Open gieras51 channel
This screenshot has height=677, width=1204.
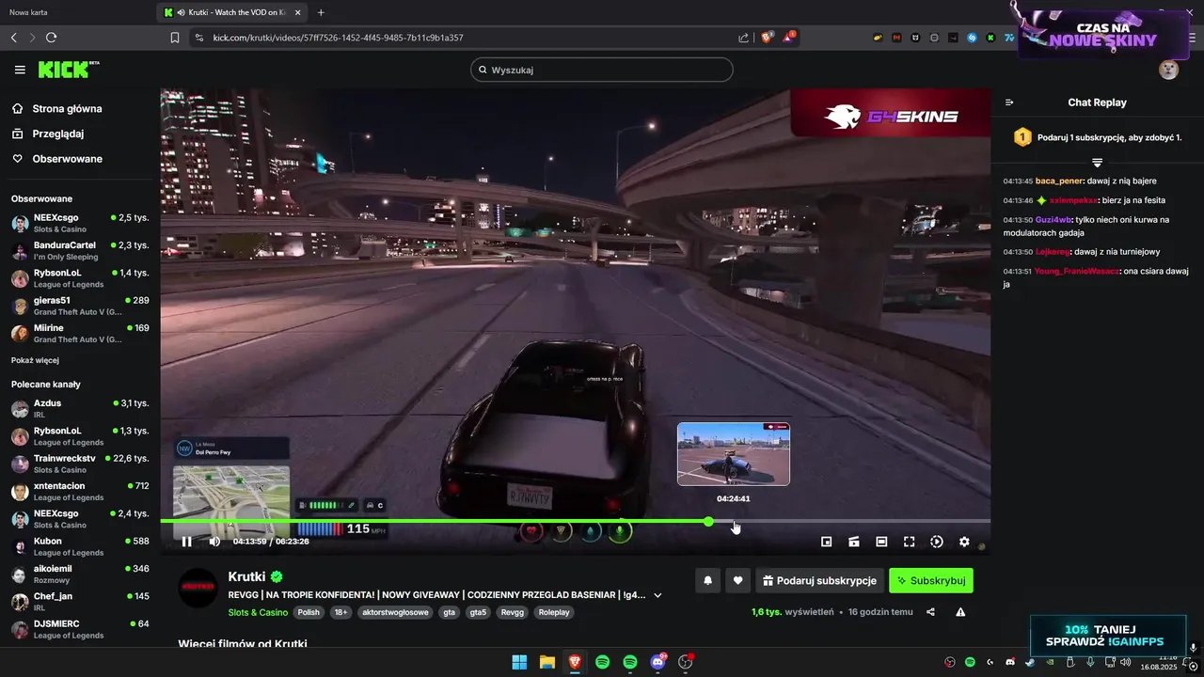tap(80, 306)
